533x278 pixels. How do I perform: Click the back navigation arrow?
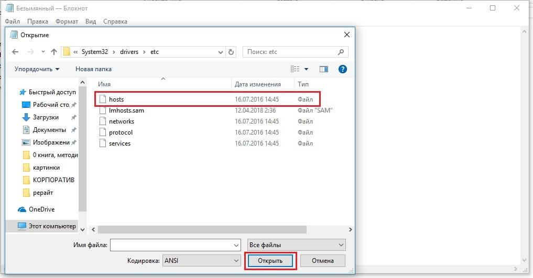(15, 52)
